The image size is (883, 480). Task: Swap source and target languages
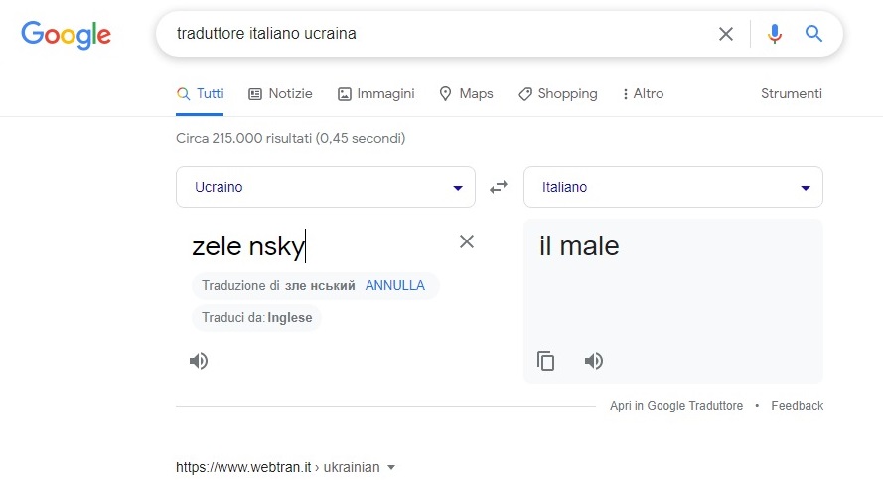pyautogui.click(x=499, y=187)
